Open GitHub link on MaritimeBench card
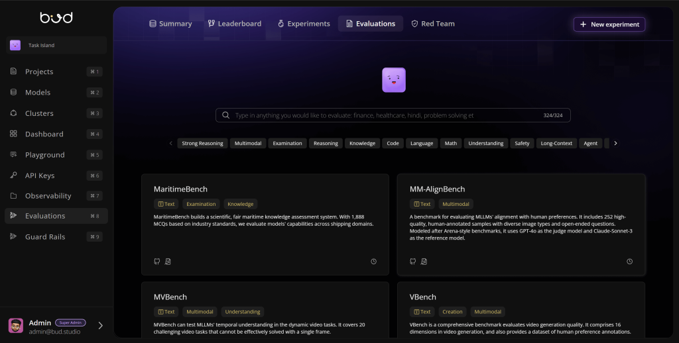 tap(157, 262)
